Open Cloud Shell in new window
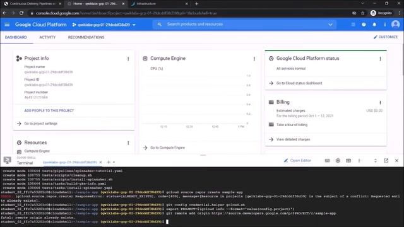 point(386,161)
